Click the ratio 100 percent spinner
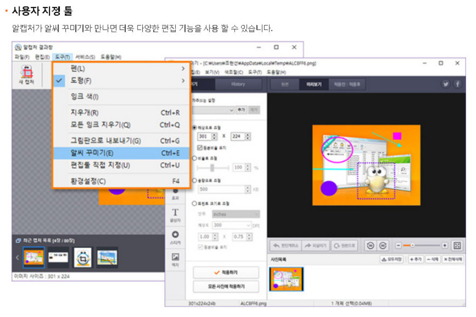The width and height of the screenshot is (476, 317). (x=248, y=167)
